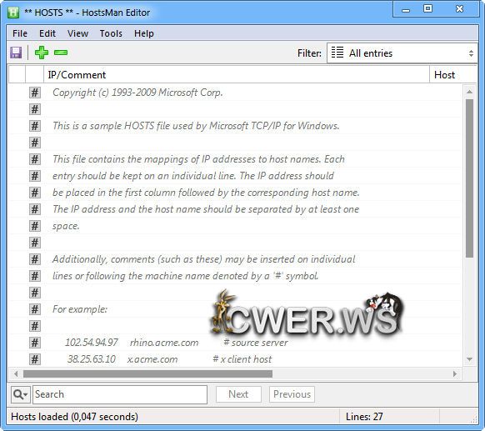Add a new entry with green plus

[x=42, y=53]
